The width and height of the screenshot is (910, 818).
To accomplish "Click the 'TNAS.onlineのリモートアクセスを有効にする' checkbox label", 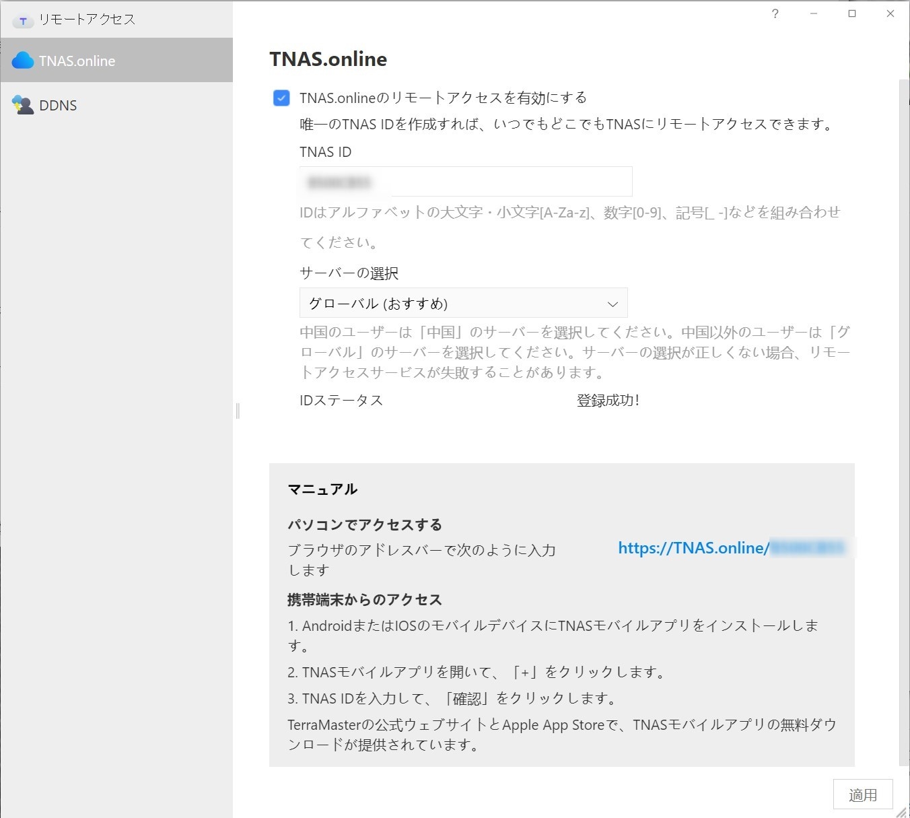I will pyautogui.click(x=443, y=98).
